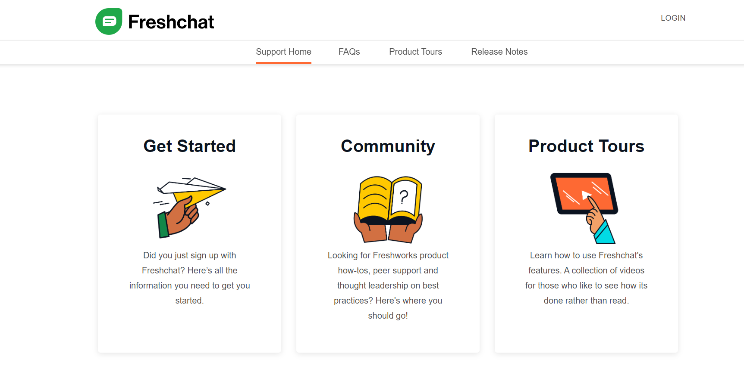Screen dimensions: 744x369
Task: Switch to the FAQs tab
Action: point(349,52)
